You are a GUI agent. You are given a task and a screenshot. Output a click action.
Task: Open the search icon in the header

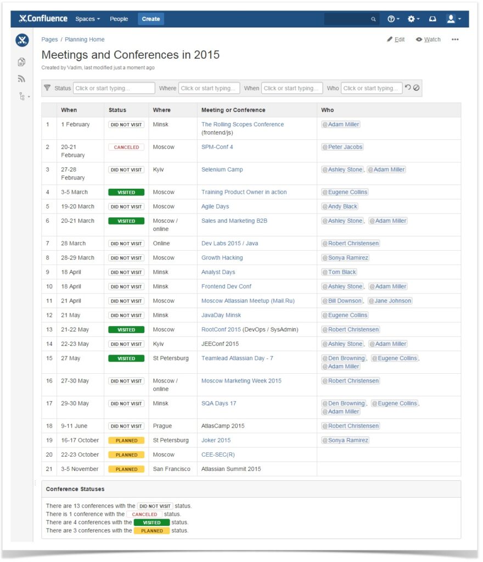click(x=374, y=18)
